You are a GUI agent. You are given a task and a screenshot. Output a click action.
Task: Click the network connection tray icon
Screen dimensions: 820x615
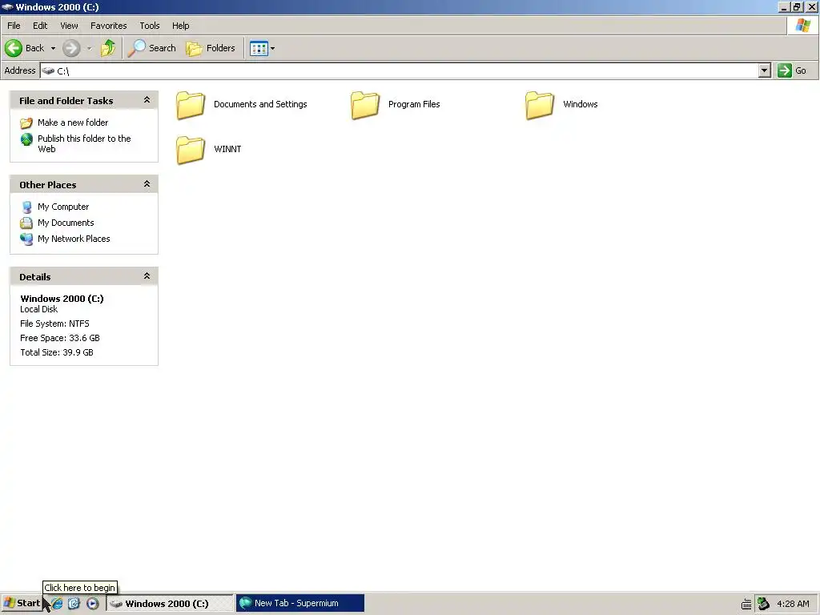(x=763, y=604)
